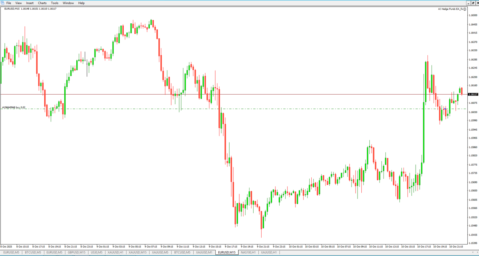Click the current price label 1.16117

[473, 95]
